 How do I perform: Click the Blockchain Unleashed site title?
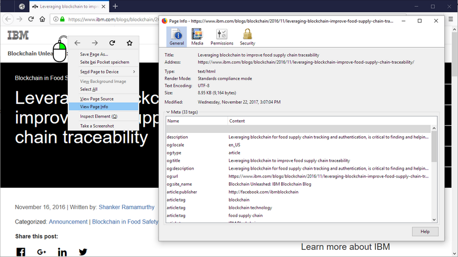30,53
